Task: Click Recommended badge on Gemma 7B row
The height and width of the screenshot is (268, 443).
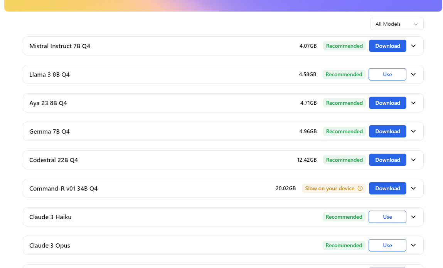Action: tap(344, 131)
